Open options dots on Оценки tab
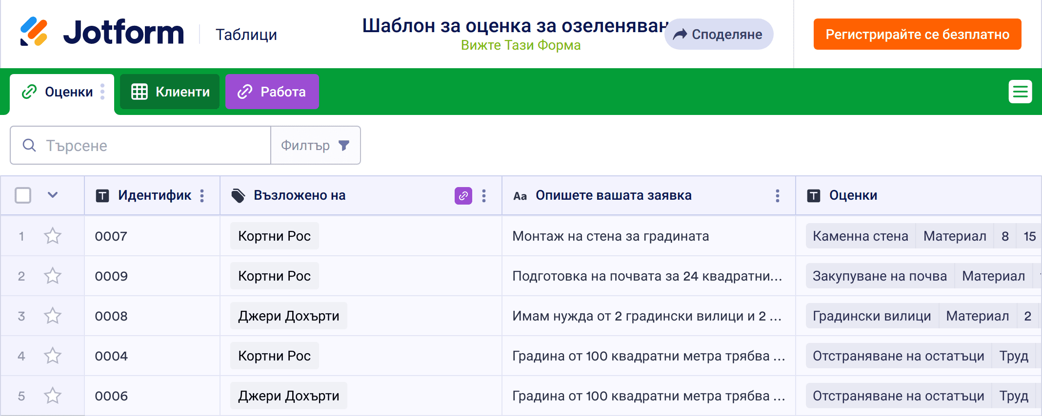Image resolution: width=1042 pixels, height=416 pixels. (x=102, y=92)
